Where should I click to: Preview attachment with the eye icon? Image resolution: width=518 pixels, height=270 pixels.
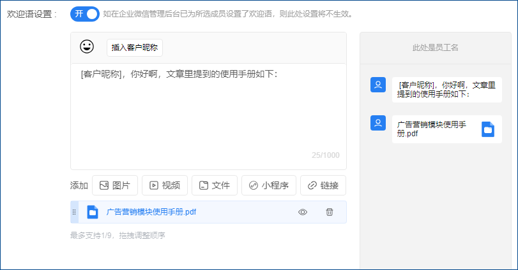303,212
